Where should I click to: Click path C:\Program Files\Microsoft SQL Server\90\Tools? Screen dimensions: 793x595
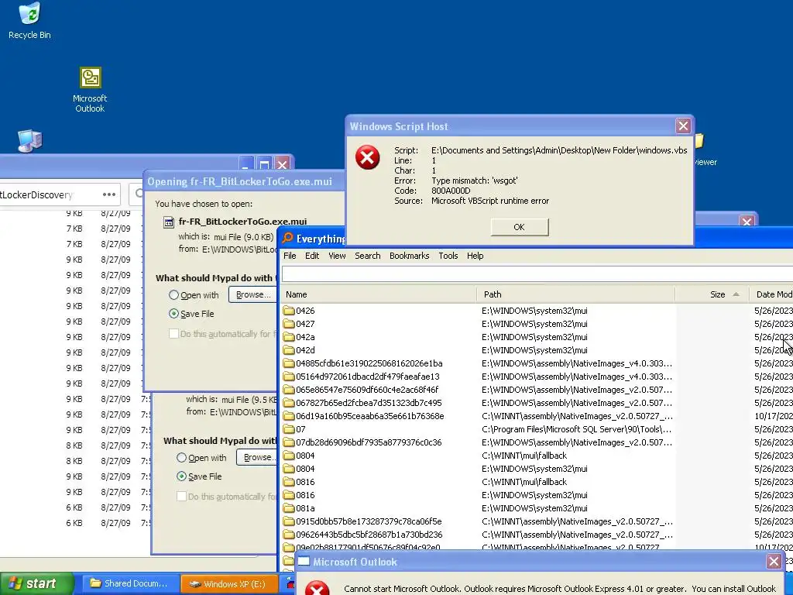tap(576, 429)
